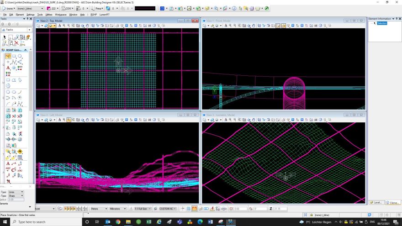The height and width of the screenshot is (226, 402).
Task: Click the Windows search box on taskbar
Action: [x=41, y=222]
